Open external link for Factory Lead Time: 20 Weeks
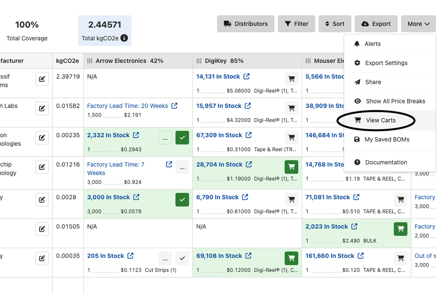The width and height of the screenshot is (441, 294). pos(175,106)
